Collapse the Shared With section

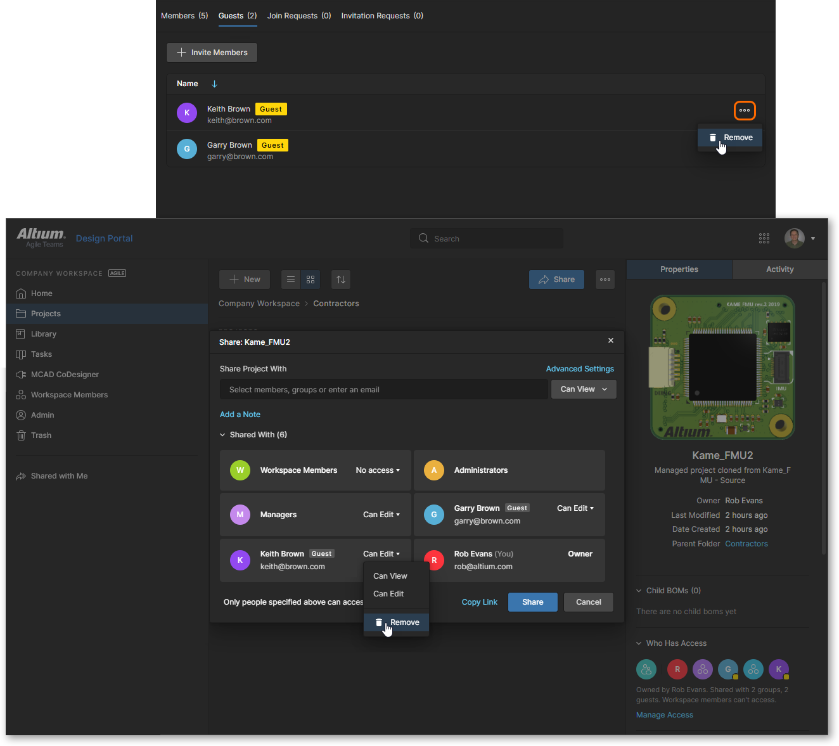(x=222, y=435)
